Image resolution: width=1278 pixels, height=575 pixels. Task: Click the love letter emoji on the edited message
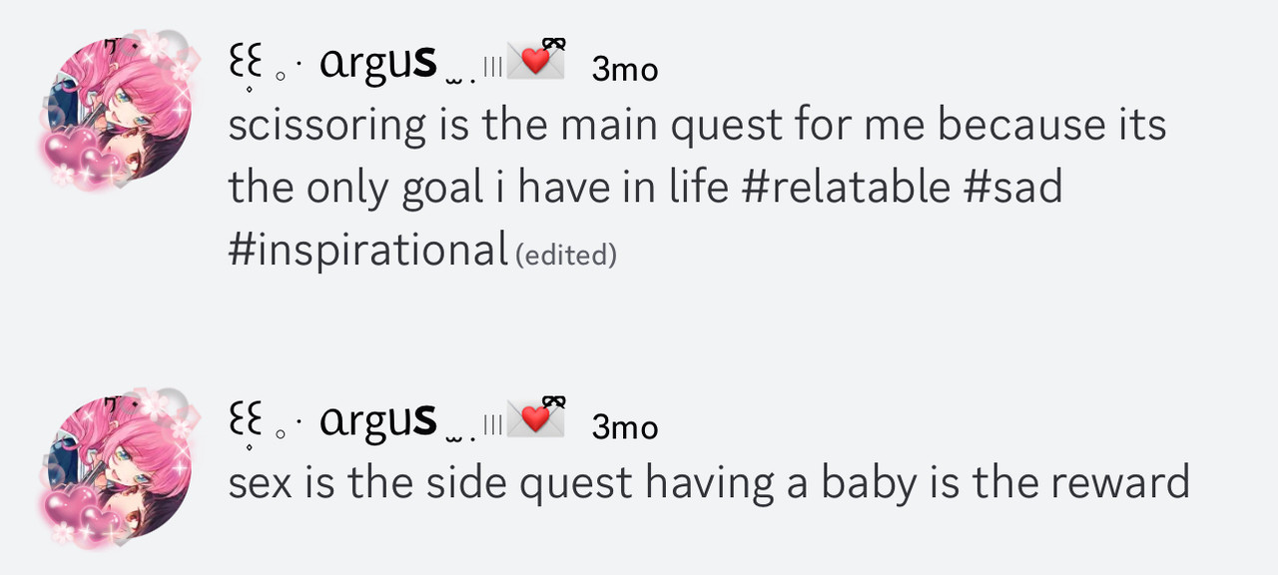[x=536, y=60]
